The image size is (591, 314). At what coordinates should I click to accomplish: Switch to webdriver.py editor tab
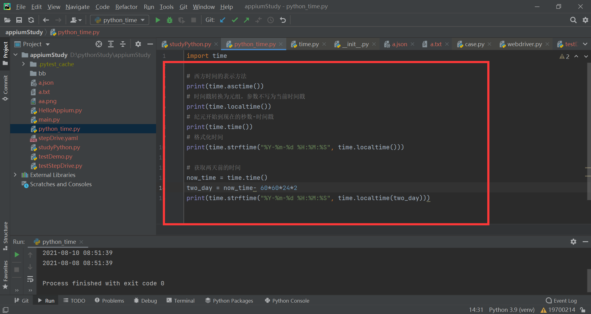pos(525,44)
